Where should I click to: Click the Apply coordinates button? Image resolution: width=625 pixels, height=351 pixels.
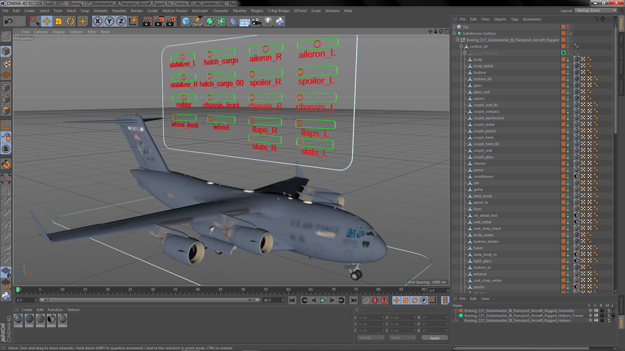[x=435, y=338]
